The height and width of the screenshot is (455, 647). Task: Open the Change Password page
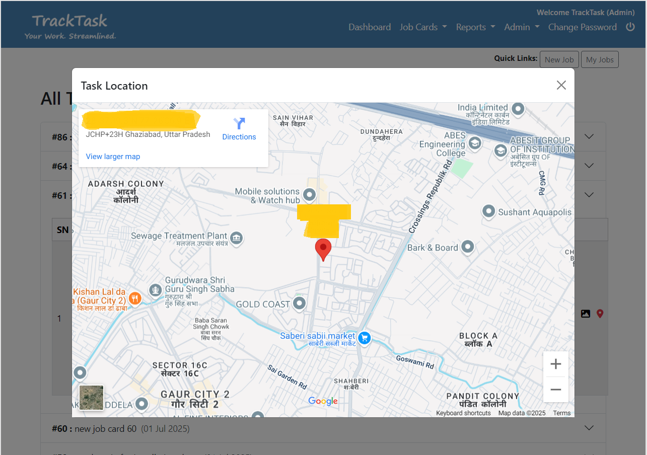coord(582,27)
